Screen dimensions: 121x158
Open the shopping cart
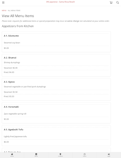[x=111, y=2]
